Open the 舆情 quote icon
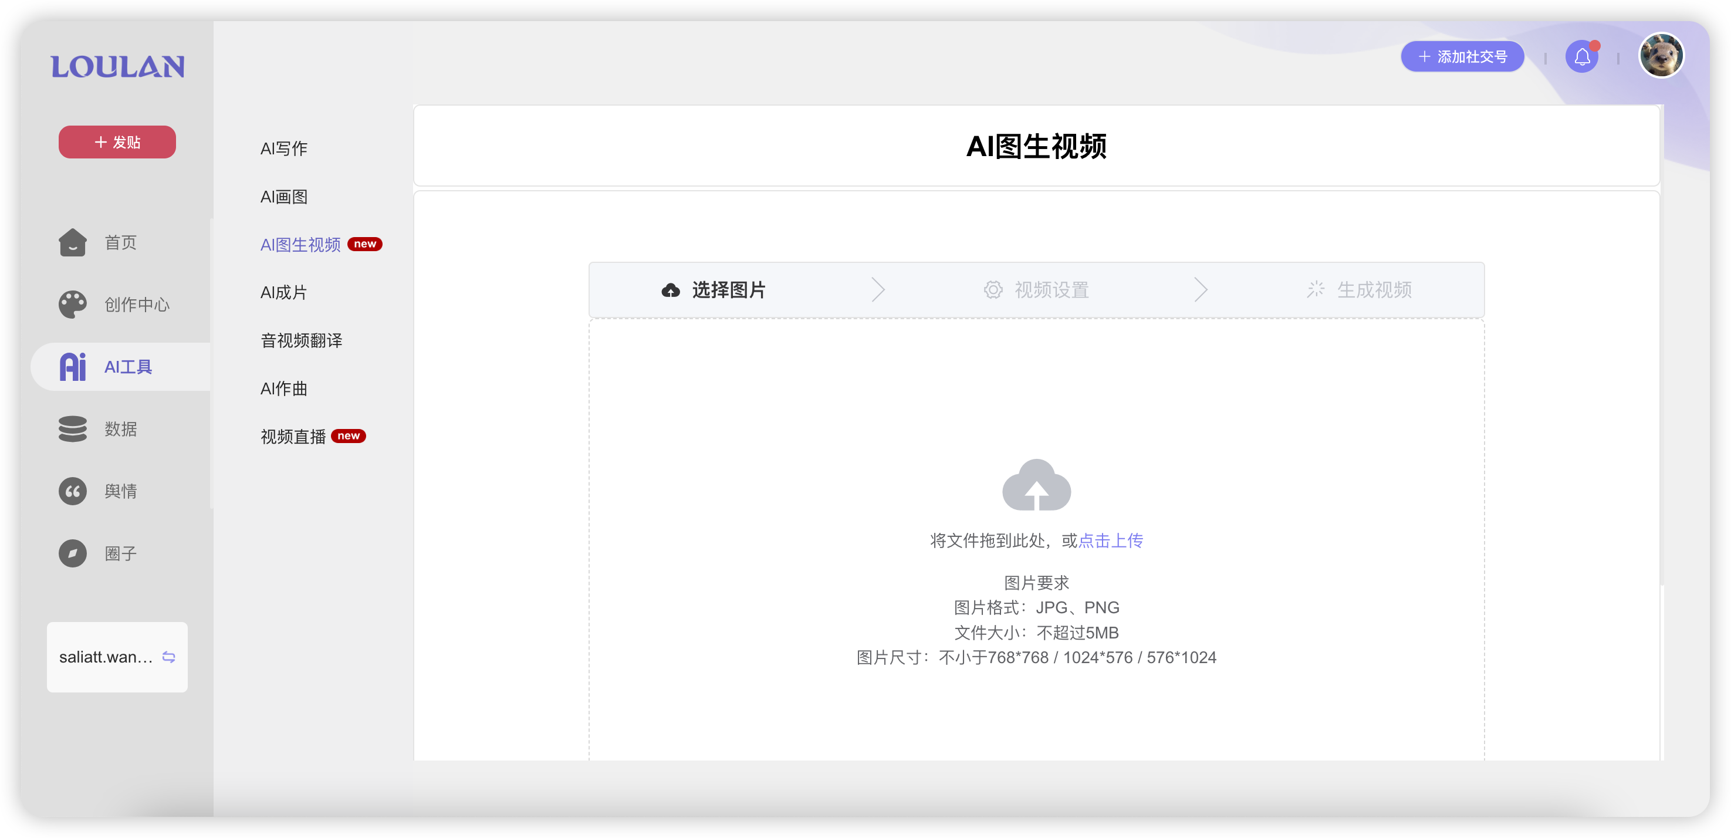Viewport: 1731px width, 838px height. tap(73, 491)
